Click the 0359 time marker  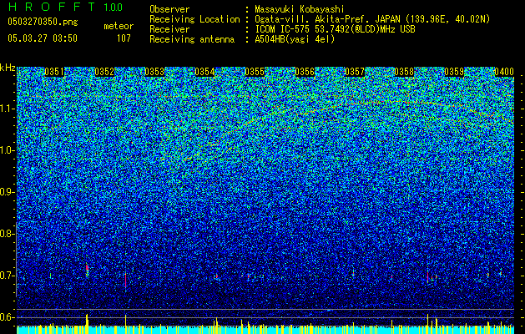pyautogui.click(x=454, y=72)
